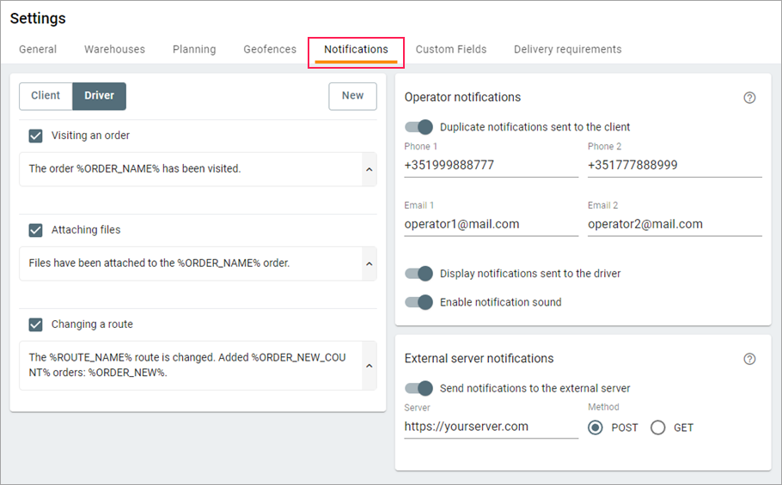782x485 pixels.
Task: Switch to the Geofences tab
Action: pyautogui.click(x=270, y=50)
